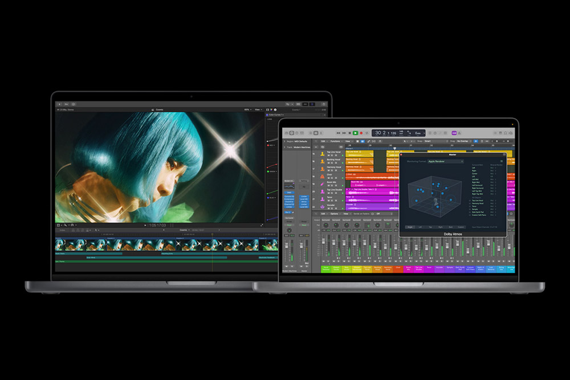Click the red Record button in Logic Pro
This screenshot has width=570, height=380.
pos(361,133)
